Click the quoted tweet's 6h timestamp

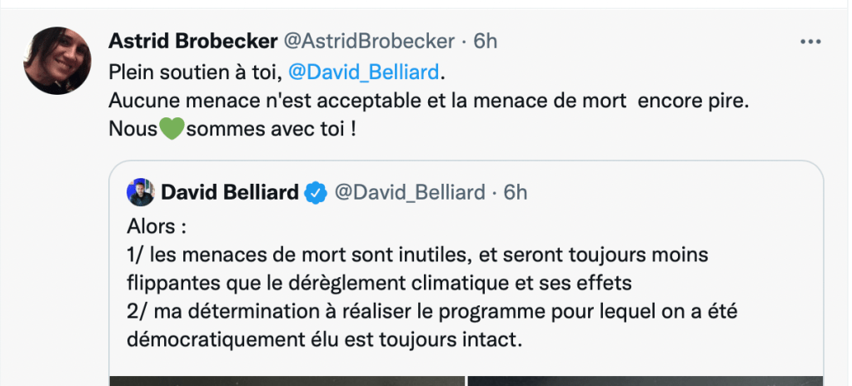516,193
